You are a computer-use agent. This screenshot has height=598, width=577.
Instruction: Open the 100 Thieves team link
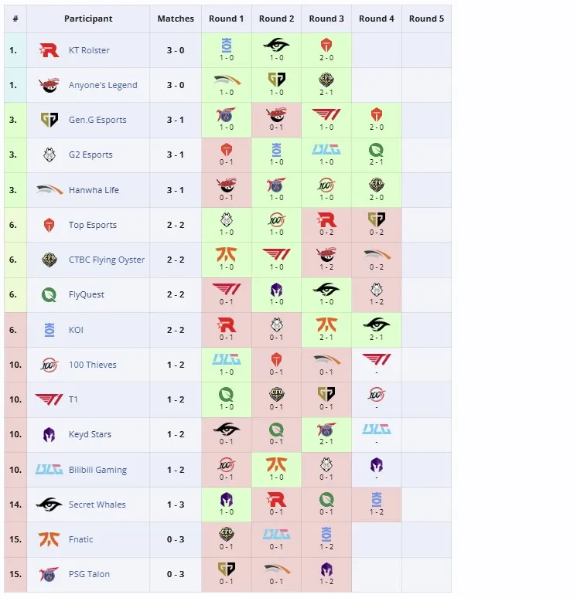[92, 365]
